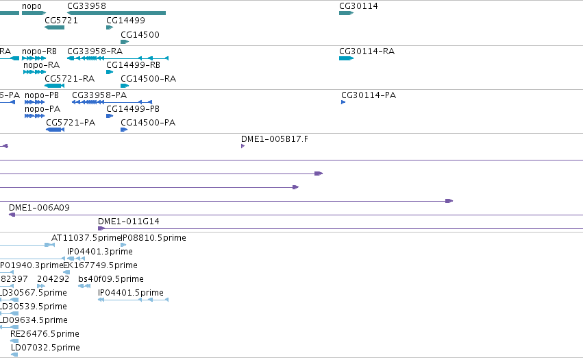583x358 pixels.
Task: Select the CG30114-RA transcript label
Action: tap(367, 51)
